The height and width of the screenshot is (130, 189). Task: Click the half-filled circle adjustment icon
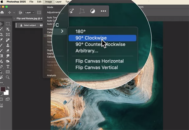93,11
